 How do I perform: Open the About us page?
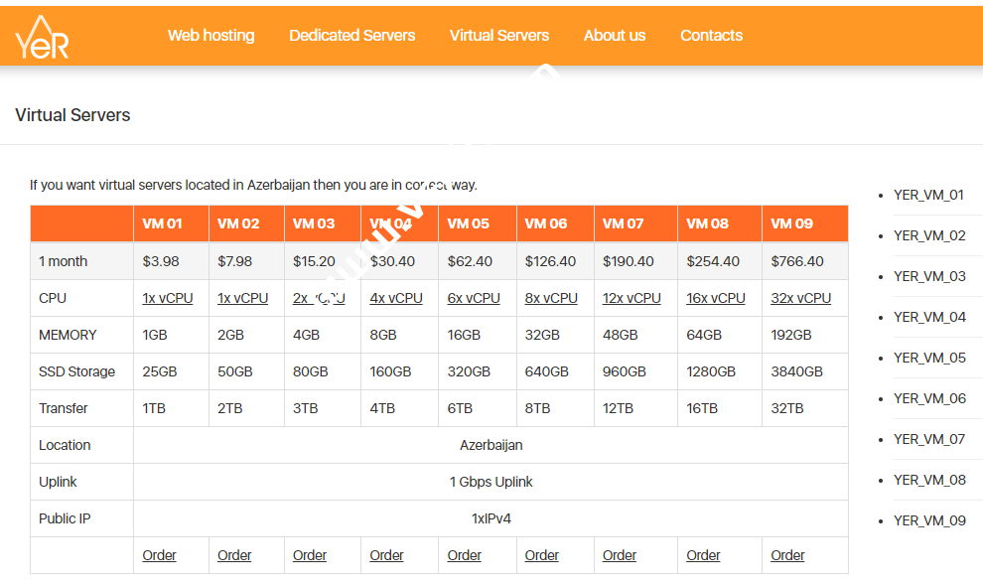pos(615,36)
